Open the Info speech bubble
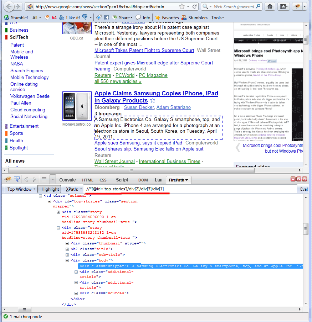The height and width of the screenshot is (322, 312). (x=143, y=18)
